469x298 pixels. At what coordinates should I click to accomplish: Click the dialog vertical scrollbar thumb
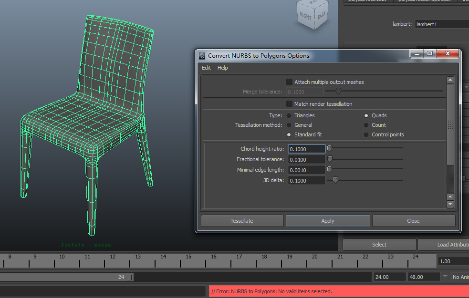(x=450, y=124)
